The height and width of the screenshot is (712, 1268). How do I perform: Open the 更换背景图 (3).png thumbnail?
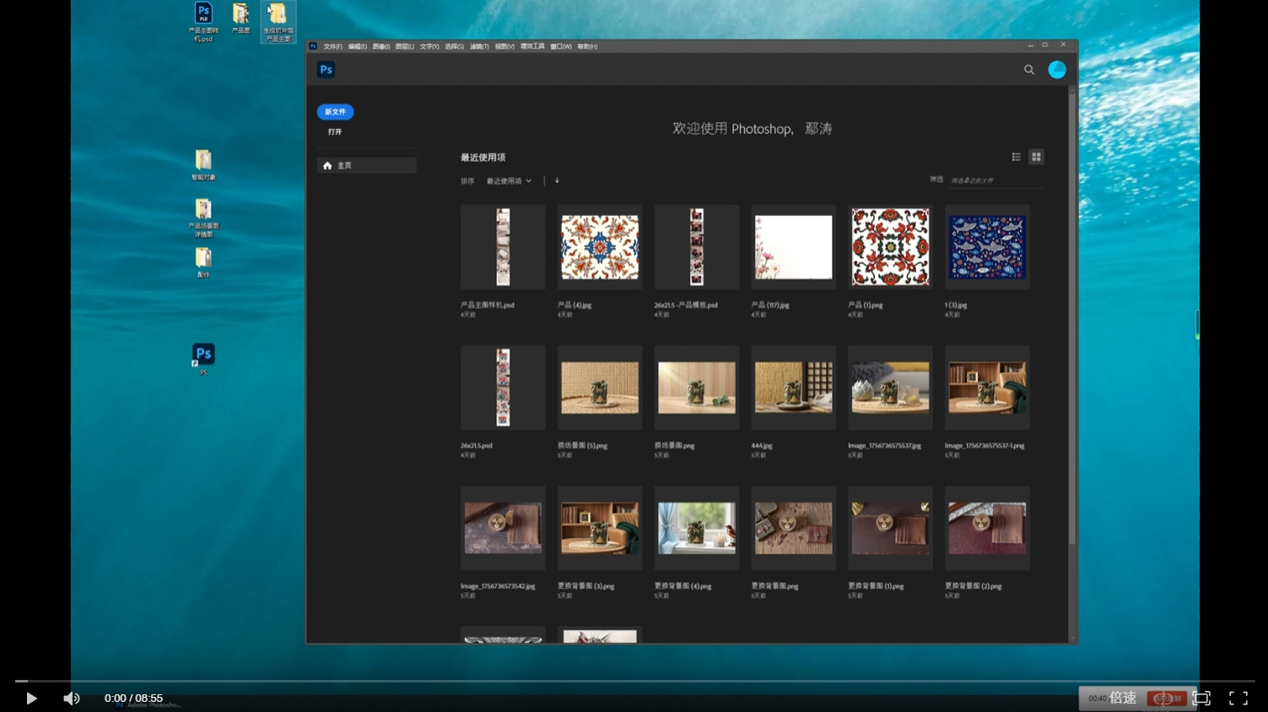click(x=600, y=528)
